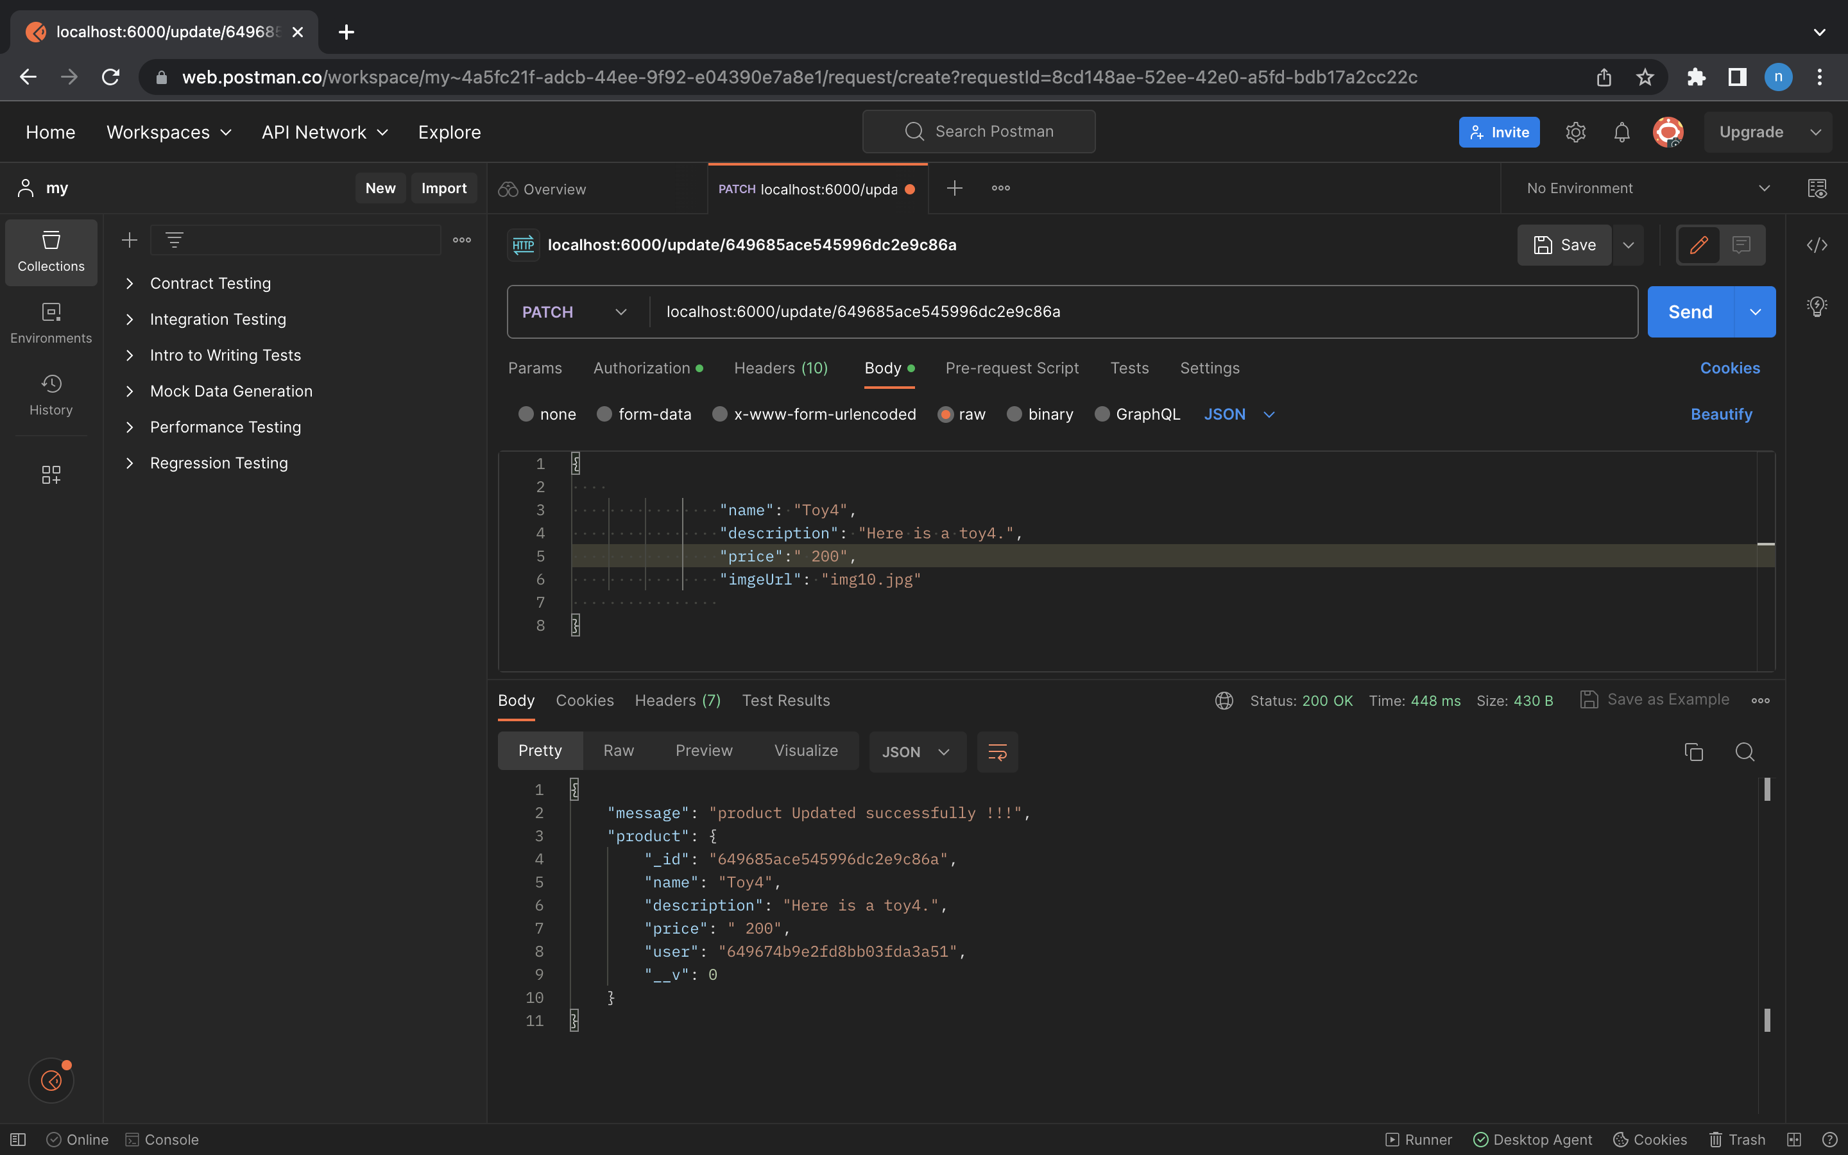Click the Beautify link
Screen dimensions: 1848x1155
(x=1721, y=414)
